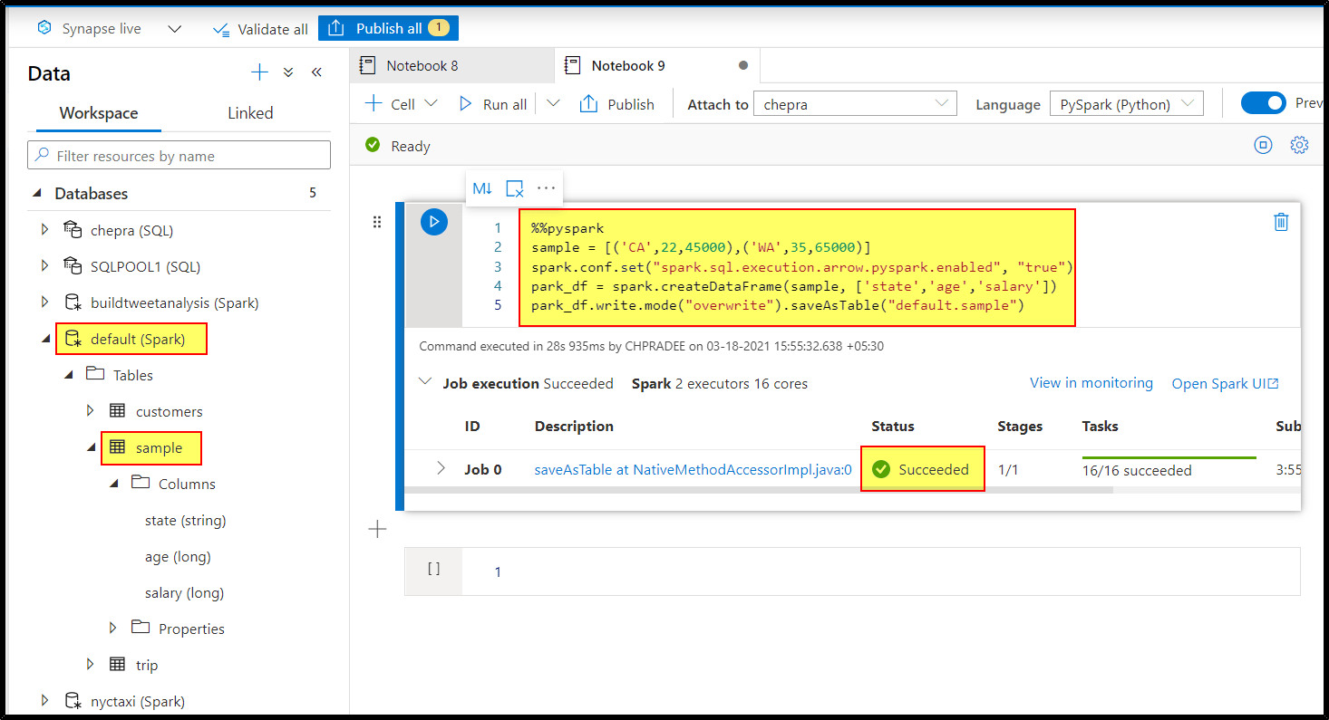The image size is (1329, 720).
Task: Click Notebook 8 tab notebook icon
Action: 367,65
